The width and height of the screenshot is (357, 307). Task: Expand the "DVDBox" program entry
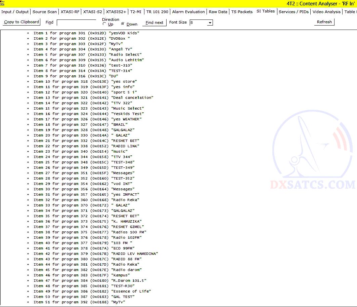[x=28, y=38]
